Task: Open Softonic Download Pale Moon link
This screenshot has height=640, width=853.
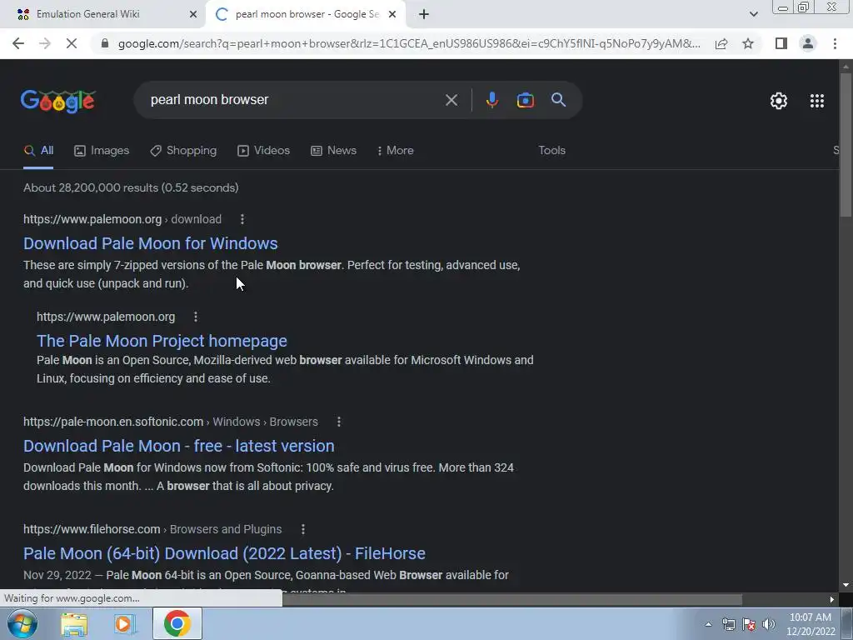Action: click(179, 446)
